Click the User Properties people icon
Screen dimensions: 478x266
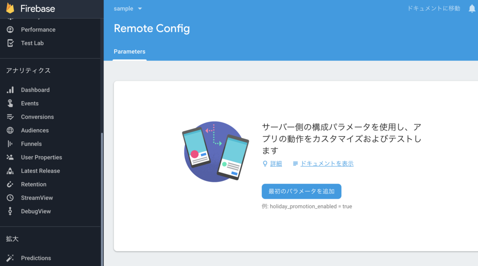pyautogui.click(x=10, y=157)
